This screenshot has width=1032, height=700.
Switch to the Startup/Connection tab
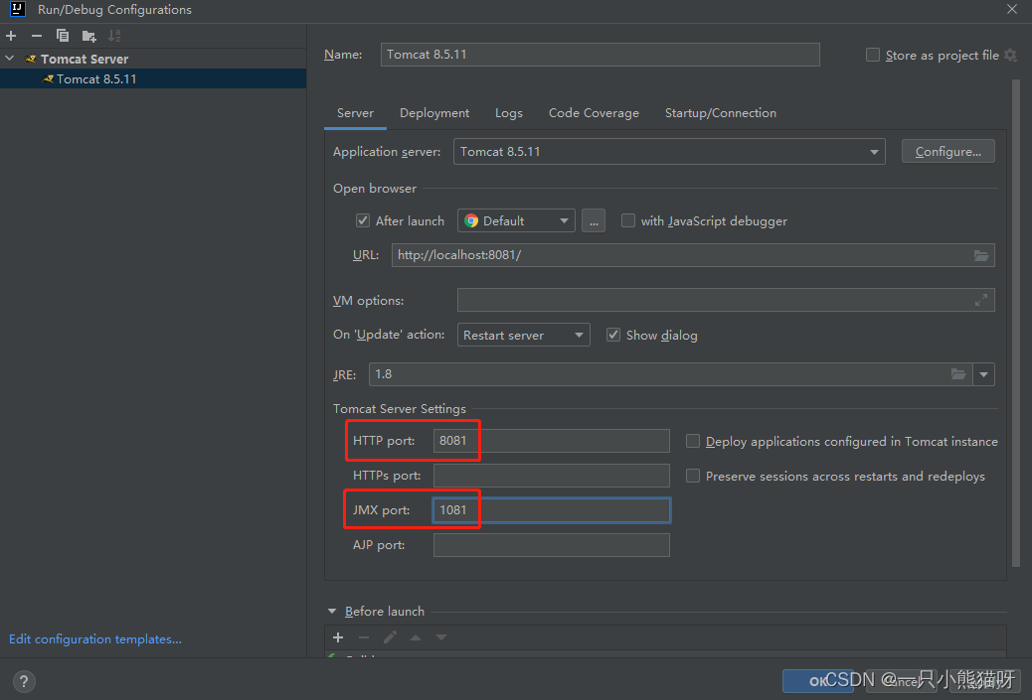coord(721,113)
